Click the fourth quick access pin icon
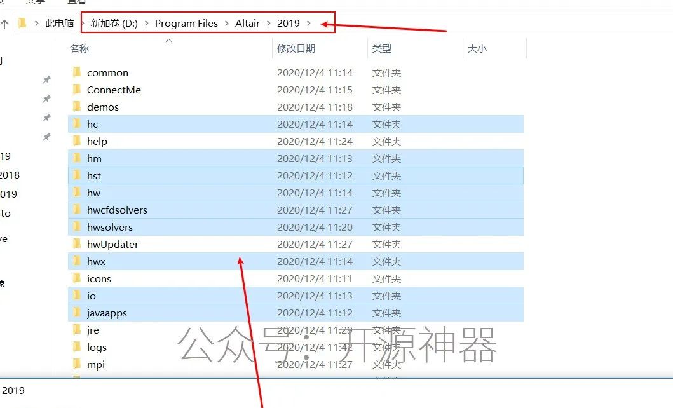The width and height of the screenshot is (673, 408). [x=47, y=137]
